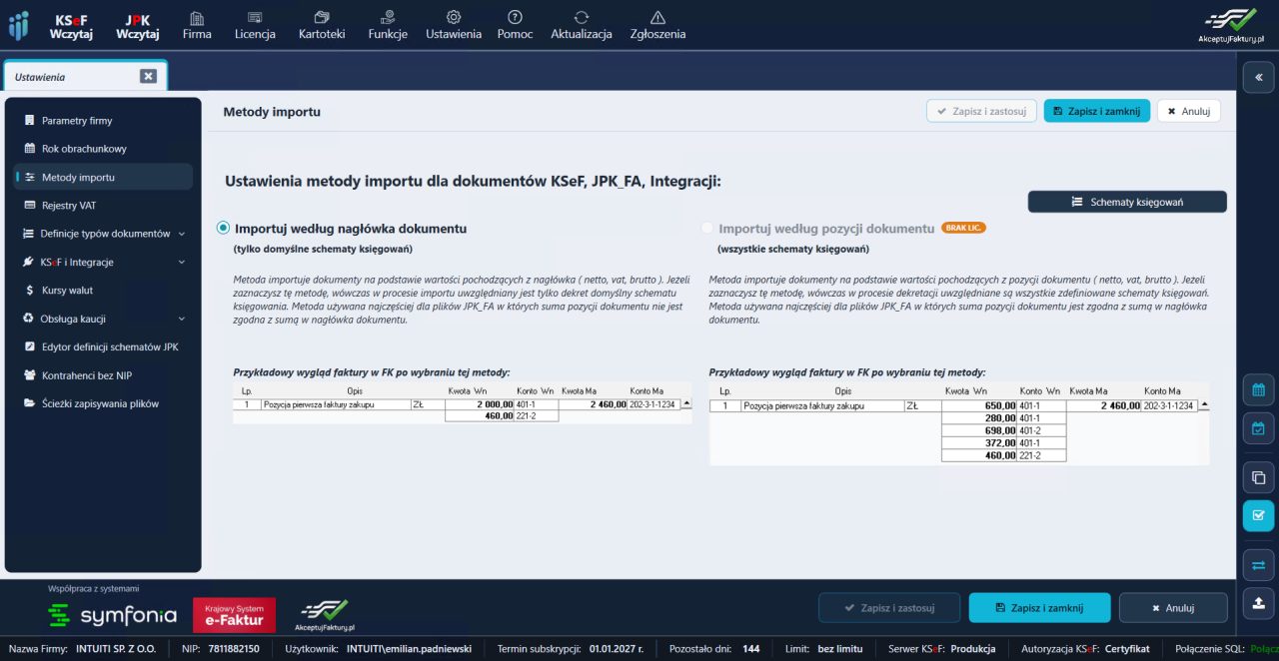Viewport: 1279px width, 661px height.
Task: Close the Ustawienia tab
Action: [x=148, y=76]
